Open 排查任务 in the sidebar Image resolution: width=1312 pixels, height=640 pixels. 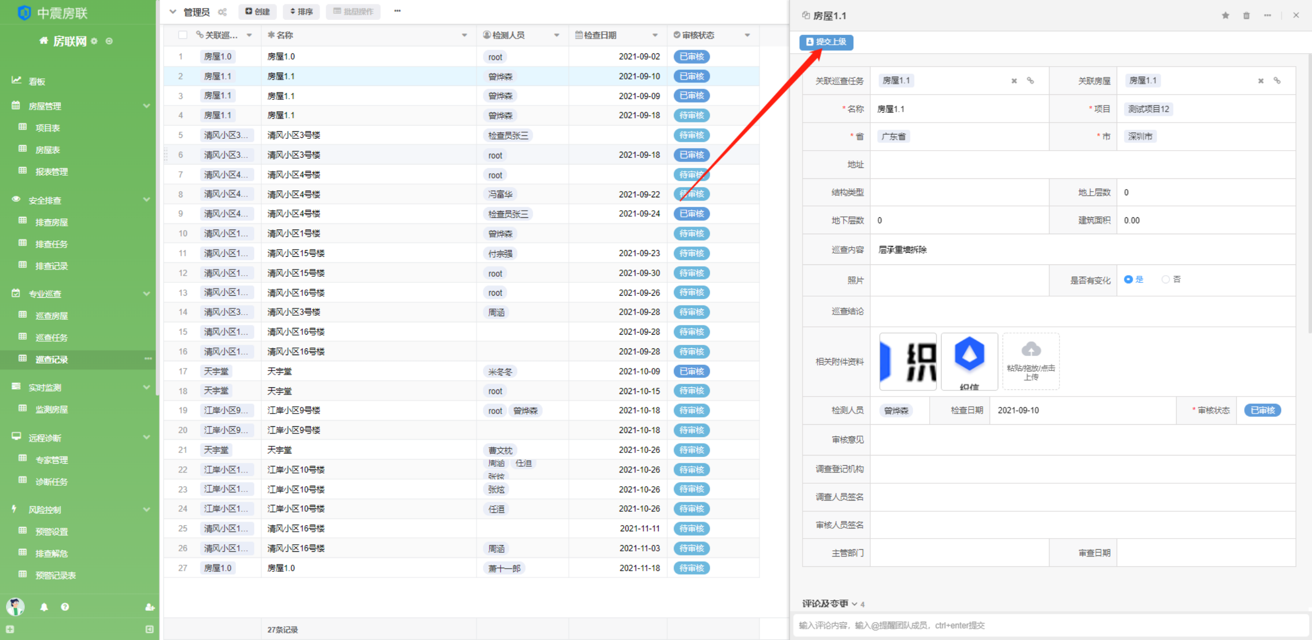(x=51, y=244)
